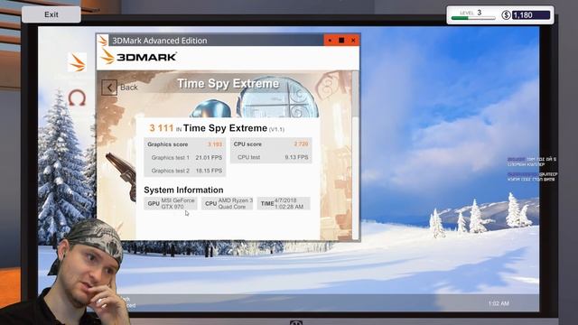Click the Time Spy Extreme banner title
578x325 pixels.
[x=228, y=84]
